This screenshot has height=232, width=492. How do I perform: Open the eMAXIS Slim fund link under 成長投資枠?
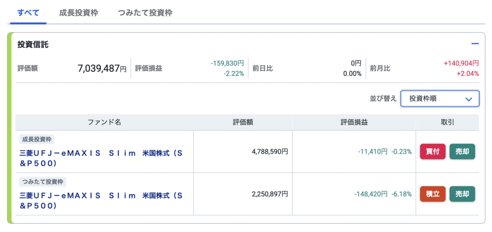[x=100, y=158]
